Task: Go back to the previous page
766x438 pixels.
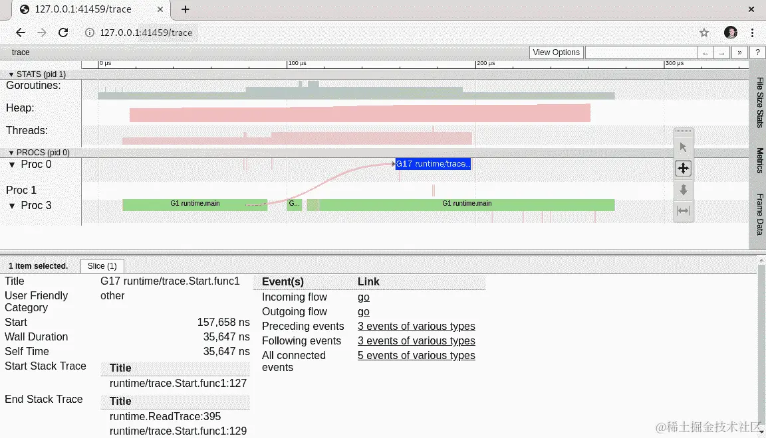Action: (x=20, y=33)
